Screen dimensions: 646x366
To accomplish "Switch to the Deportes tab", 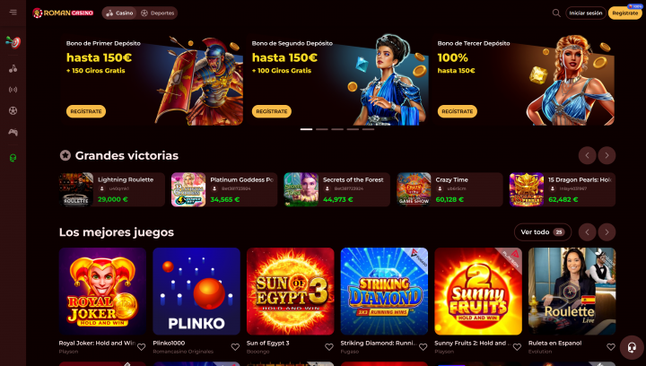I will click(x=157, y=13).
